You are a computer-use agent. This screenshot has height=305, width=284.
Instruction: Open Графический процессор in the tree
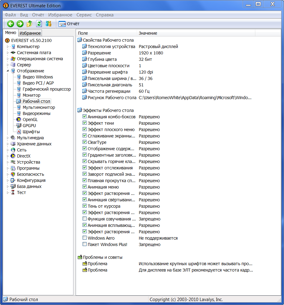[x=46, y=89]
